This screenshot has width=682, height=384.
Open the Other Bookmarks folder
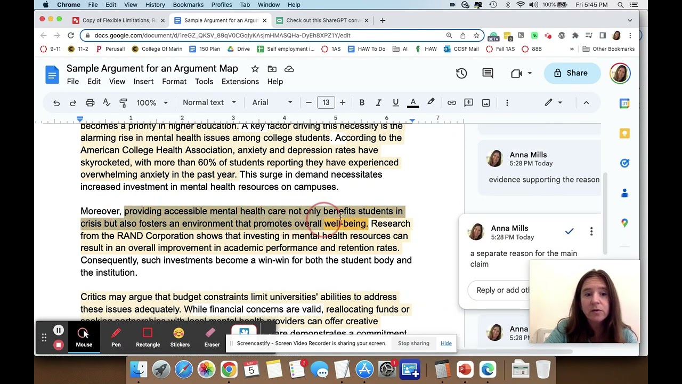tap(608, 49)
